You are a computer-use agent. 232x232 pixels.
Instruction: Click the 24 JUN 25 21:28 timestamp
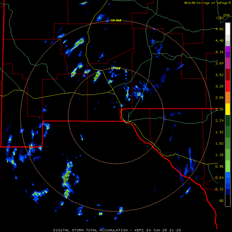163,230
